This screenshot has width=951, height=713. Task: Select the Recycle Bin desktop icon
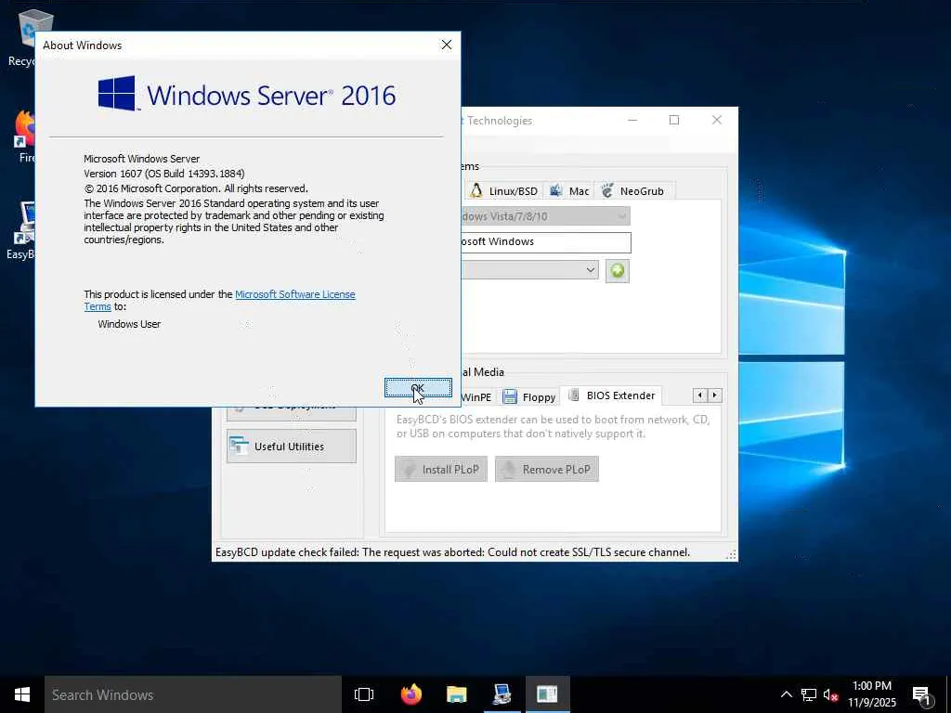click(22, 37)
